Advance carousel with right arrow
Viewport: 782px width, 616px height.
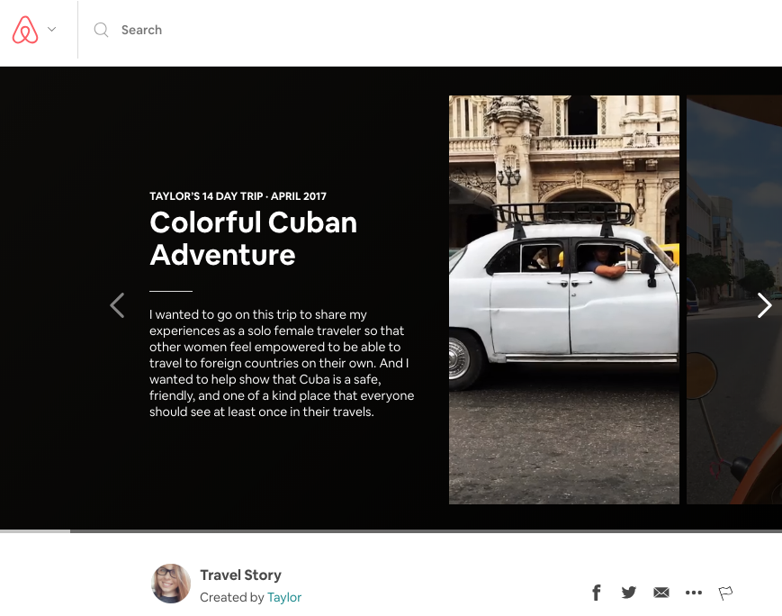(x=764, y=305)
